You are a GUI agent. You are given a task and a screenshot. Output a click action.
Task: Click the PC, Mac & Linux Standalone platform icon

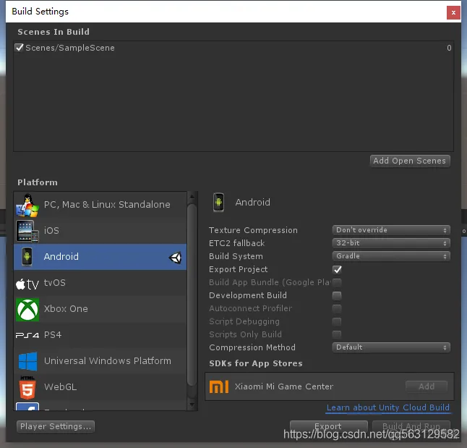tap(27, 206)
